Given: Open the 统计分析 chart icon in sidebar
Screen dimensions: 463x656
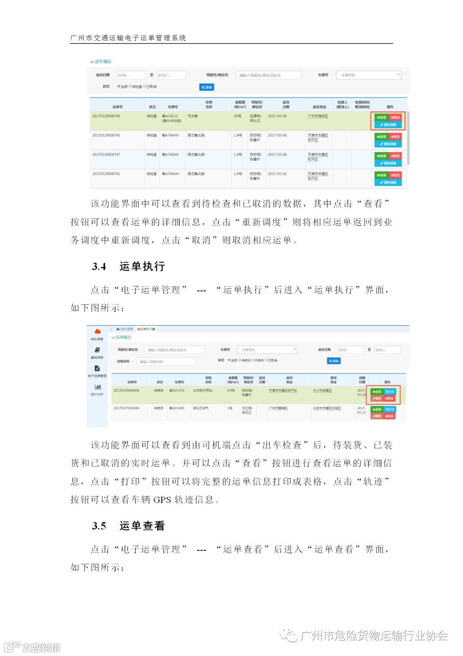Looking at the screenshot, I should coord(97,386).
